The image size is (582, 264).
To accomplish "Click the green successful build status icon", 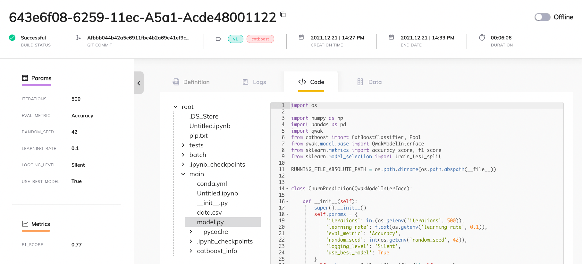I will coord(12,38).
